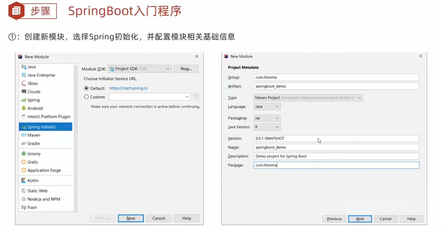The height and width of the screenshot is (227, 441).
Task: Click the Clouds icon
Action: tap(24, 91)
